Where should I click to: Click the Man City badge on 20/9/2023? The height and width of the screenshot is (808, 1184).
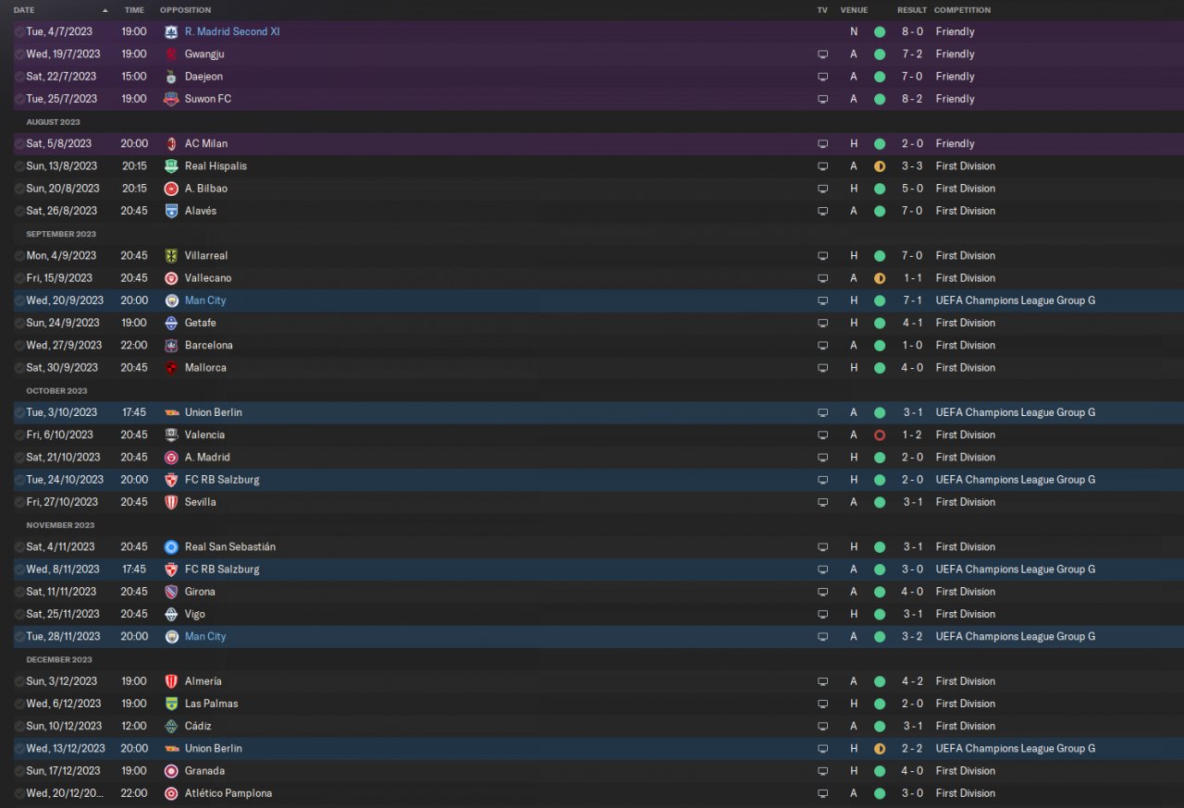[171, 300]
